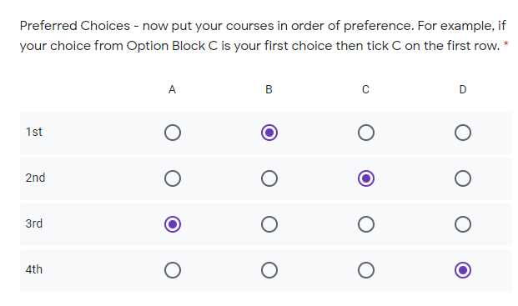
Task: Select A in the 2nd row
Action: tap(173, 178)
